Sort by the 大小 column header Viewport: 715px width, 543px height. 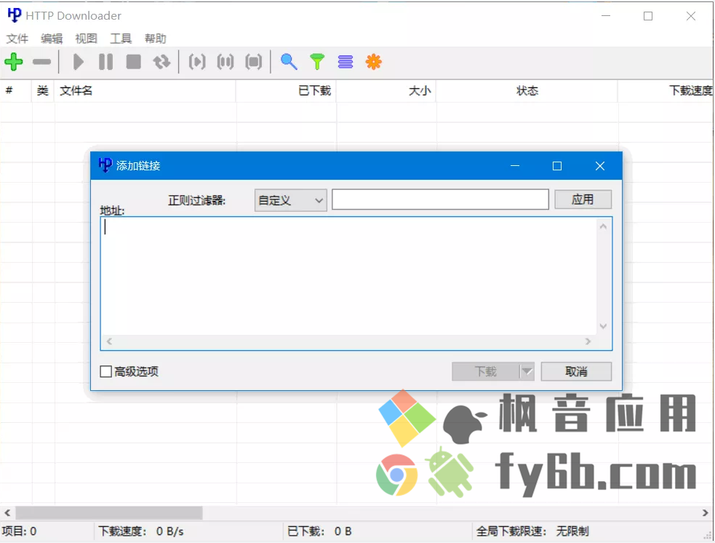[x=386, y=91]
